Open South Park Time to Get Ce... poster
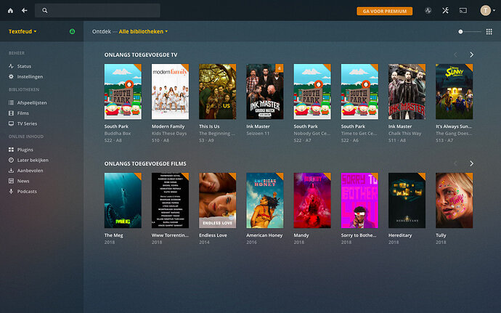 [359, 92]
